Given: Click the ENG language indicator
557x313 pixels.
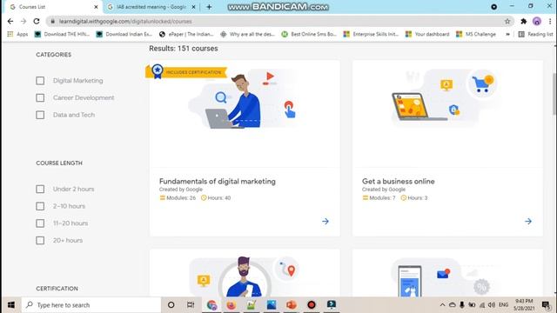Looking at the screenshot, I should [x=503, y=305].
